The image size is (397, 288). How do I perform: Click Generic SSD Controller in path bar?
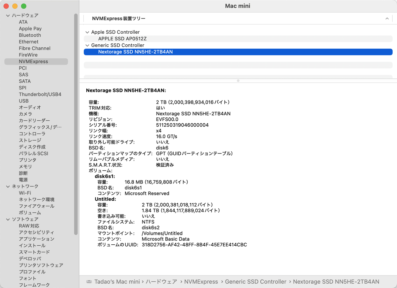click(256, 282)
